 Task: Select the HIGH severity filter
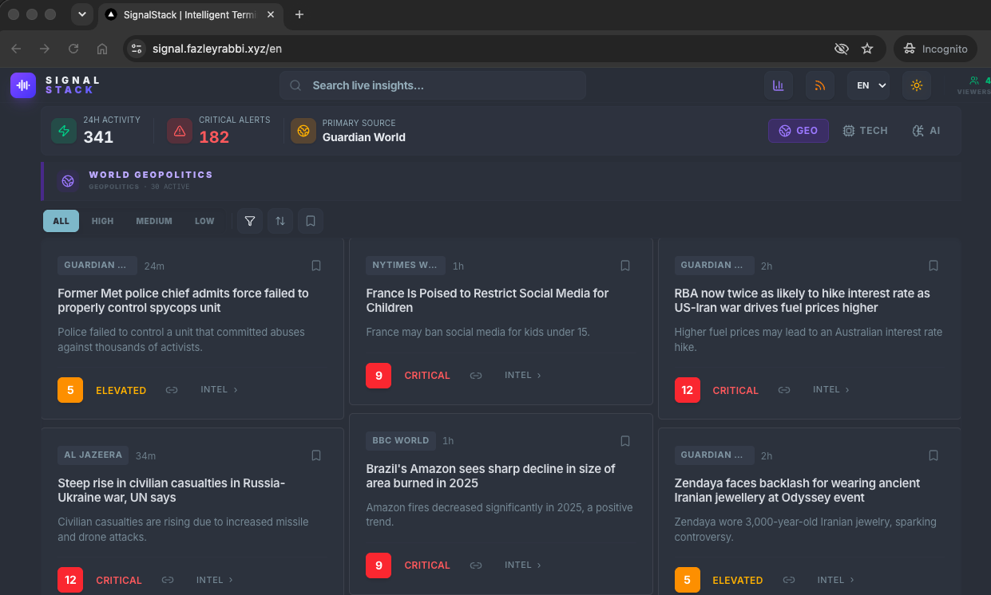102,221
